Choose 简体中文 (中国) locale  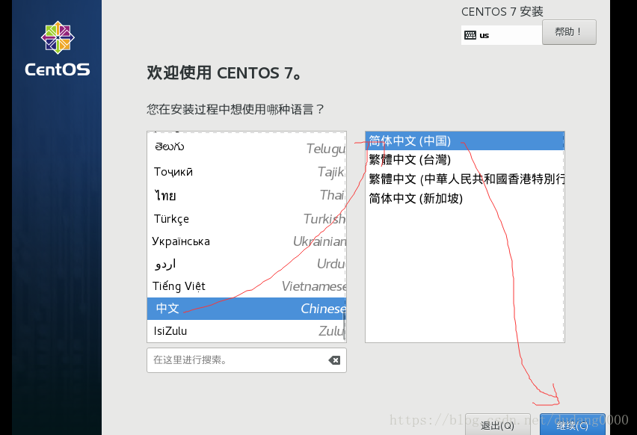click(465, 141)
